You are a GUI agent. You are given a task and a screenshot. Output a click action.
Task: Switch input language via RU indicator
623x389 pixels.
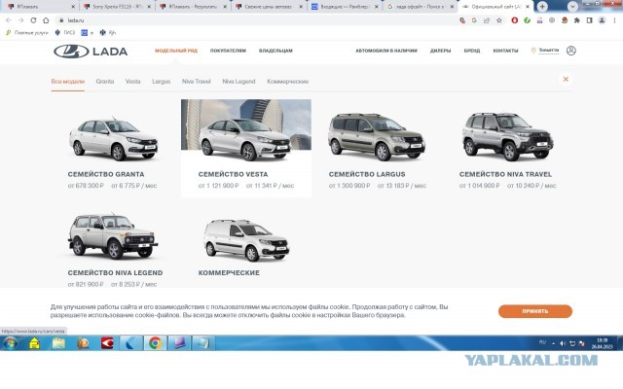(542, 342)
